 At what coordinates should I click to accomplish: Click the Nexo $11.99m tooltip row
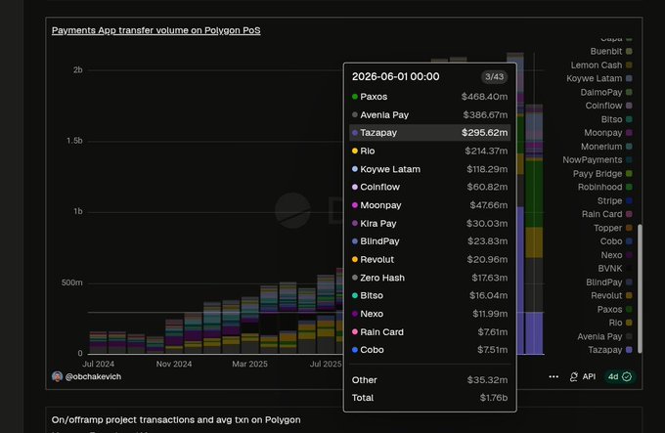(x=429, y=314)
